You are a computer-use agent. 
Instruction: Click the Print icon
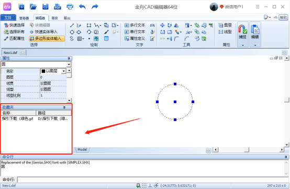(70, 7)
